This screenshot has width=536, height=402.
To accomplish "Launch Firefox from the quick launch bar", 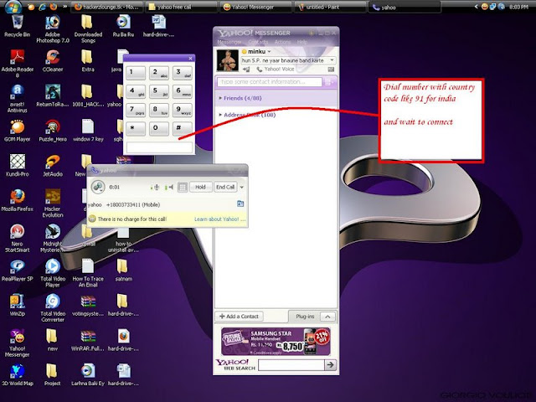I will click(x=54, y=7).
